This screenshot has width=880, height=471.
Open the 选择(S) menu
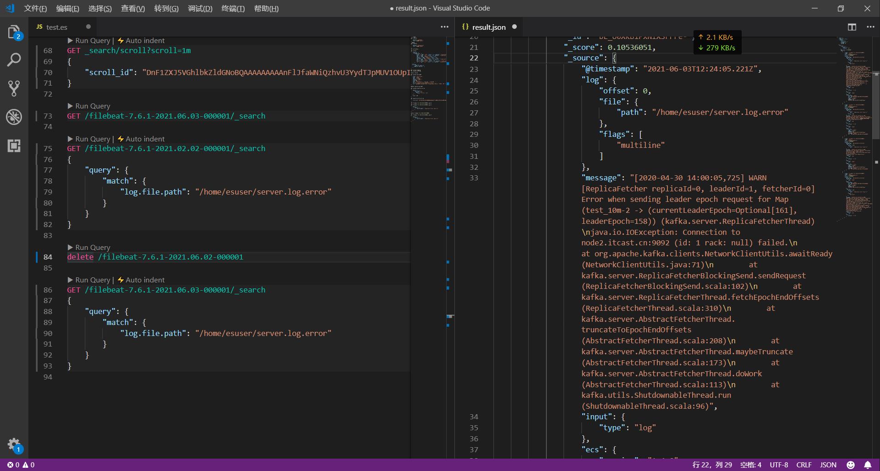[x=100, y=8]
